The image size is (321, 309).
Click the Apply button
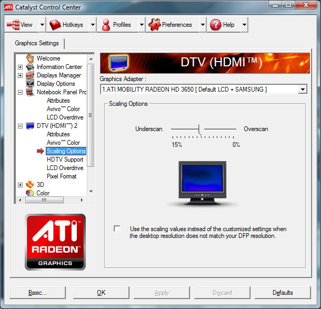click(x=162, y=293)
